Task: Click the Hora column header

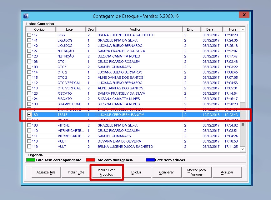Action: (x=233, y=29)
